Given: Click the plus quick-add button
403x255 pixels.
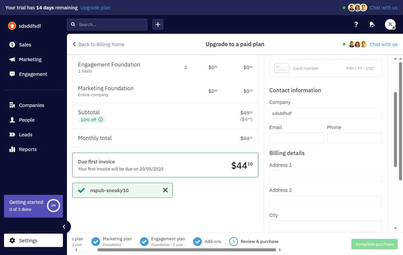Looking at the screenshot, I should click(x=158, y=24).
